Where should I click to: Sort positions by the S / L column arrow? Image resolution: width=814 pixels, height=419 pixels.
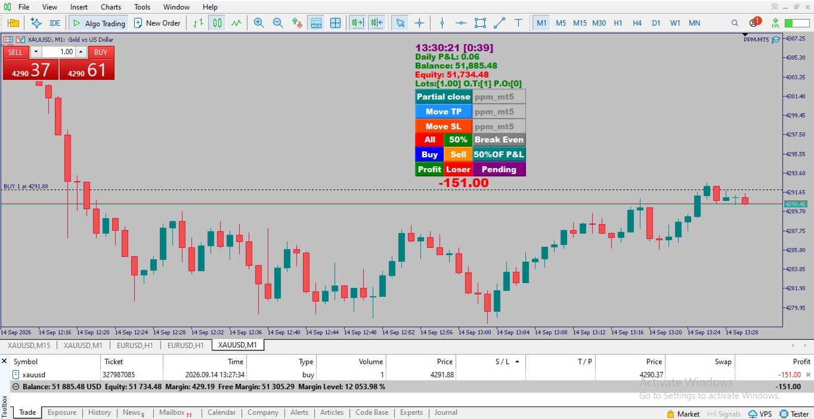(517, 361)
